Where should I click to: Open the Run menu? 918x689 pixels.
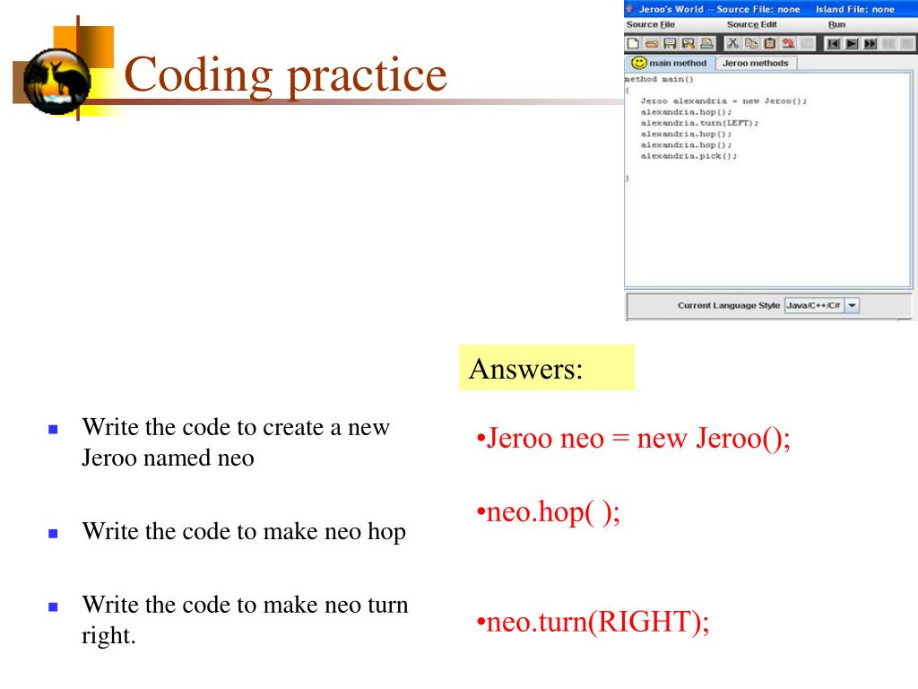[x=836, y=24]
